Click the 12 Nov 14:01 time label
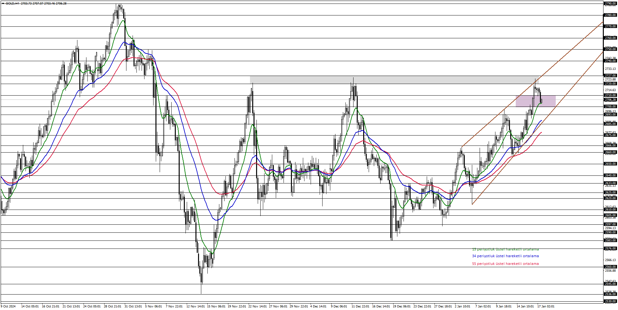Screen dimensions: 618x310 click(x=195, y=306)
